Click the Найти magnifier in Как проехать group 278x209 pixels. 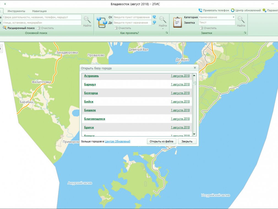point(163,20)
